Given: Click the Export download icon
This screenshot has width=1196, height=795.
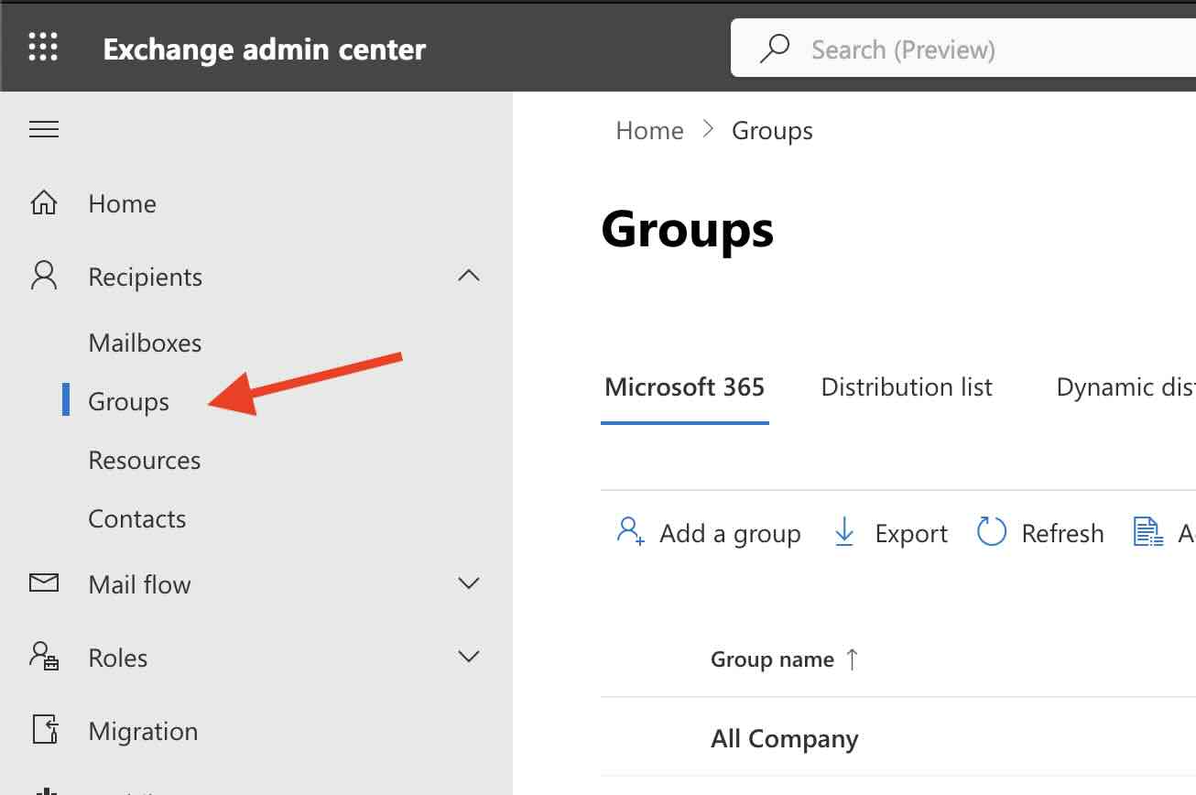Looking at the screenshot, I should point(843,532).
